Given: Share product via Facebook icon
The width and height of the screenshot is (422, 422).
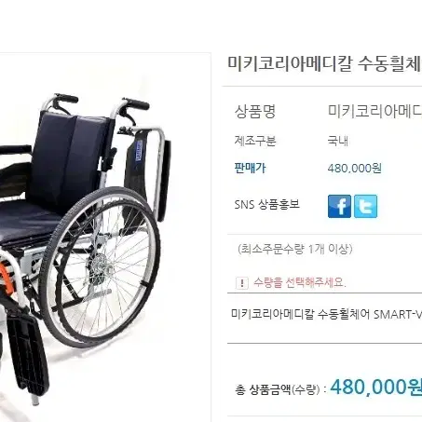Looking at the screenshot, I should 339,206.
